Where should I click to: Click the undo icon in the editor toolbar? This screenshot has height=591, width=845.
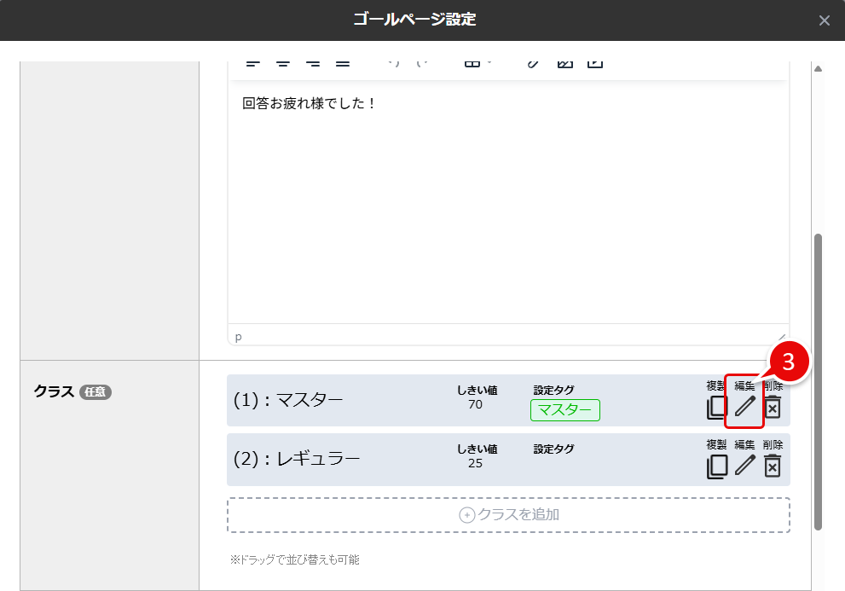coord(392,62)
